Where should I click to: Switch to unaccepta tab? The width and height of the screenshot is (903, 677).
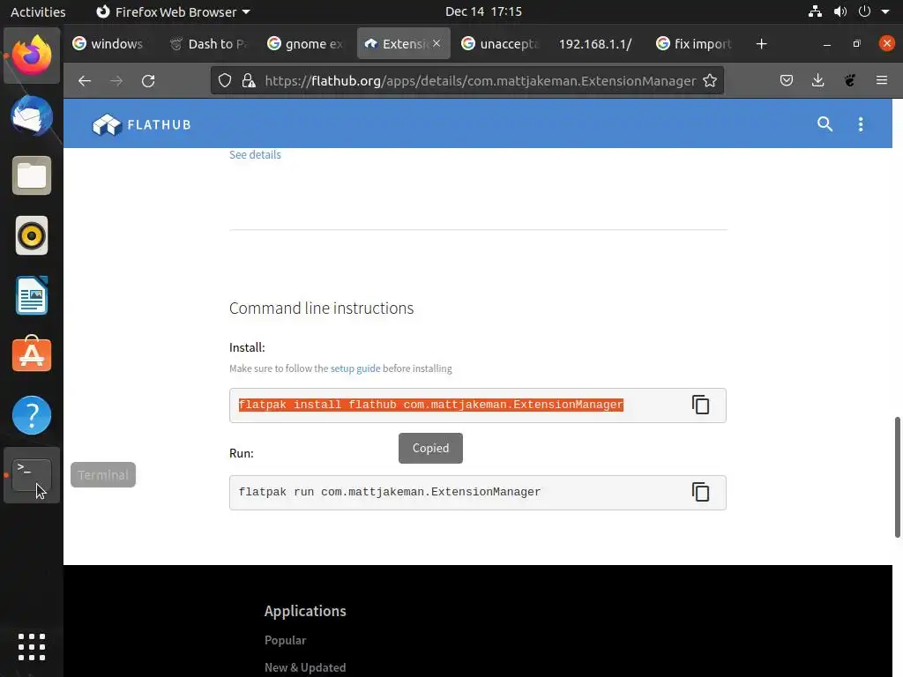pyautogui.click(x=501, y=44)
